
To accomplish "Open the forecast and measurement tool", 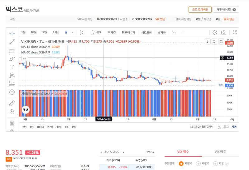I will click(12, 84).
